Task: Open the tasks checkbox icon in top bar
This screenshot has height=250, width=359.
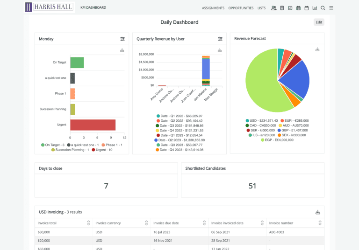Action: tap(290, 8)
